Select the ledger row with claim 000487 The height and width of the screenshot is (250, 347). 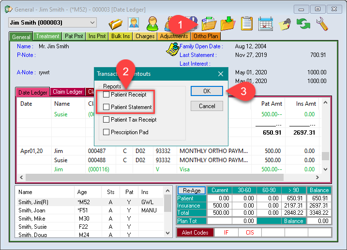pyautogui.click(x=169, y=151)
